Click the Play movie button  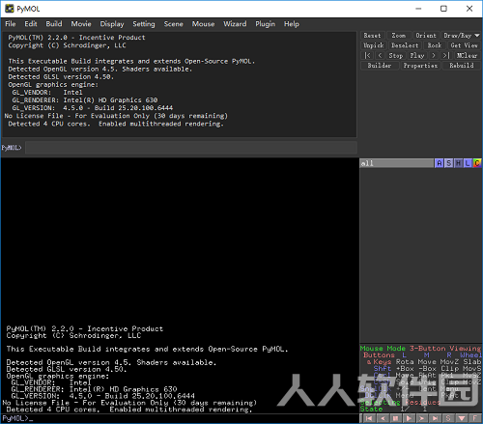(417, 55)
